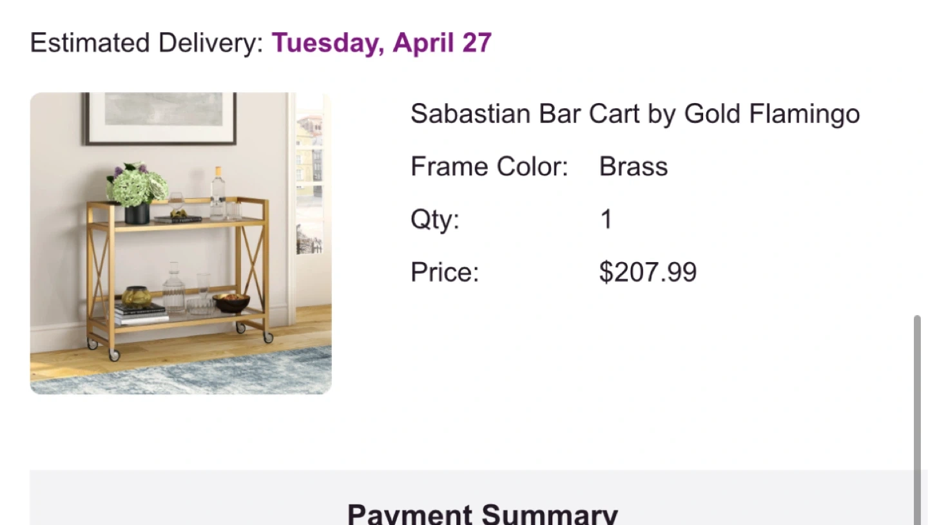Image resolution: width=928 pixels, height=525 pixels.
Task: Click the vertical scrollbar thumb
Action: point(918,419)
